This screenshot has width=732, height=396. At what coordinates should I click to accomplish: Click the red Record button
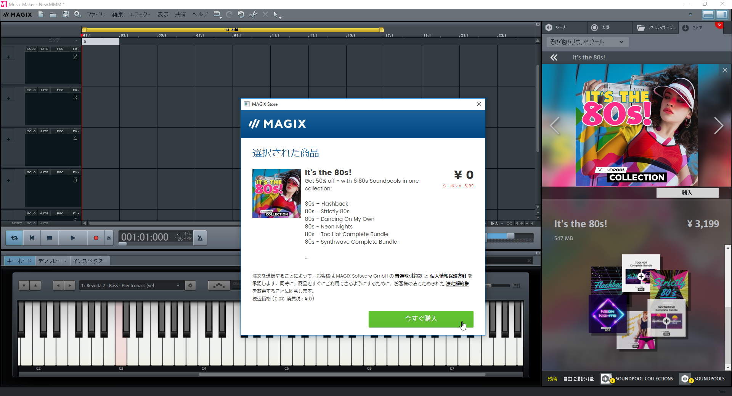point(96,238)
